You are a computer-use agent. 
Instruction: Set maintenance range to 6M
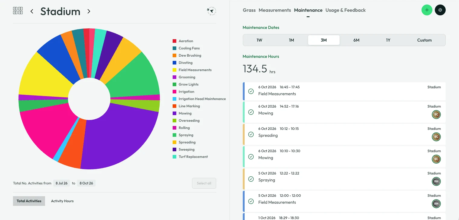(x=356, y=40)
